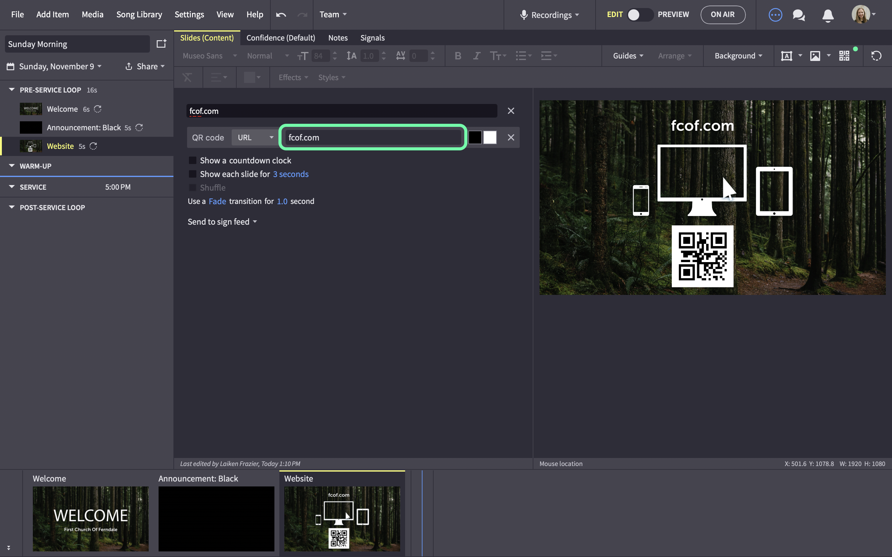Toggle the EDIT/PREVIEW switch
Image resolution: width=892 pixels, height=557 pixels.
[640, 15]
